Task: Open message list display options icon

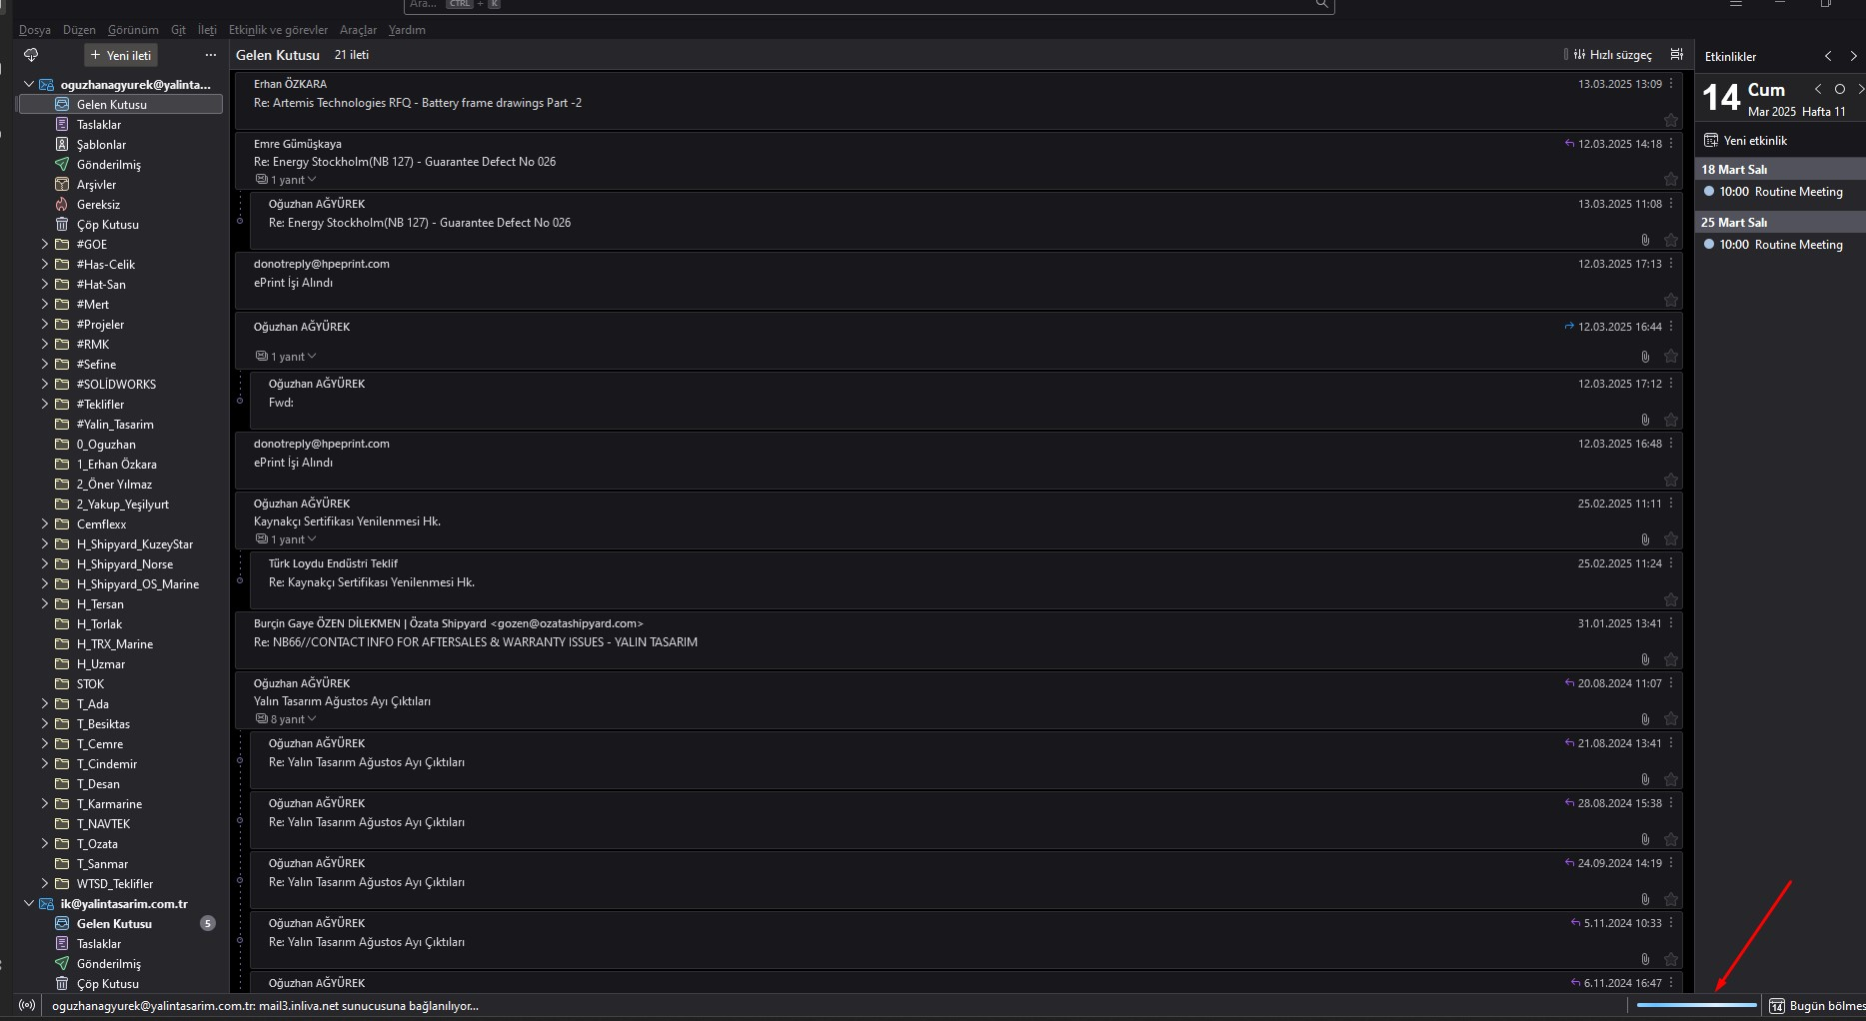Action: 1676,55
